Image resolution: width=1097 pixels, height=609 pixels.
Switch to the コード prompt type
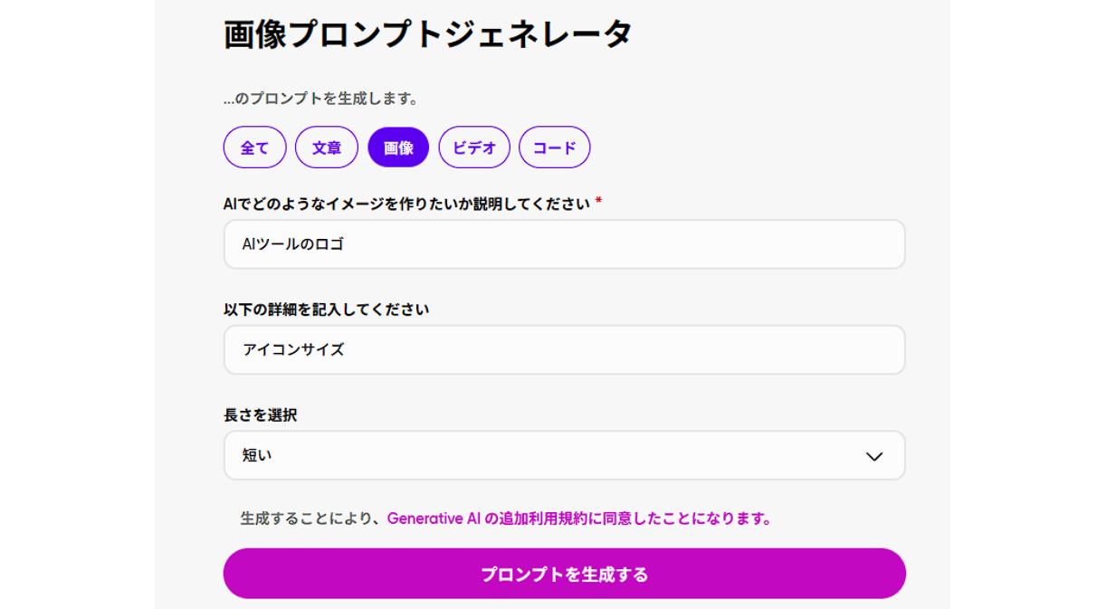click(554, 147)
